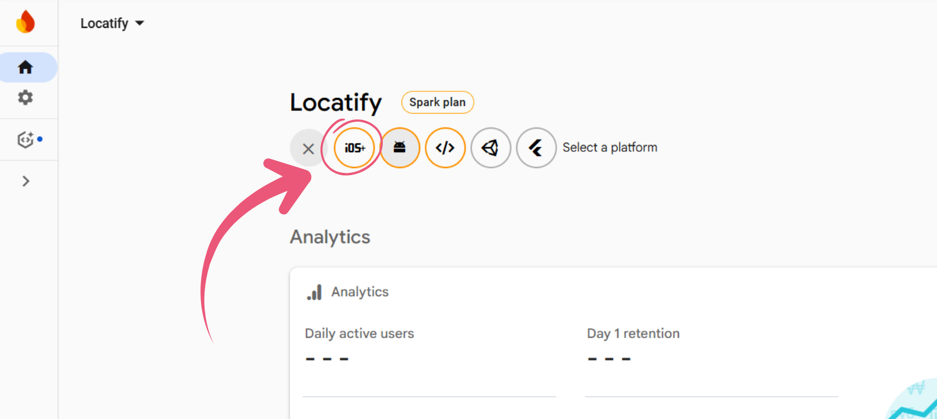Open the Gemini in Firebase sparkle icon

[27, 140]
